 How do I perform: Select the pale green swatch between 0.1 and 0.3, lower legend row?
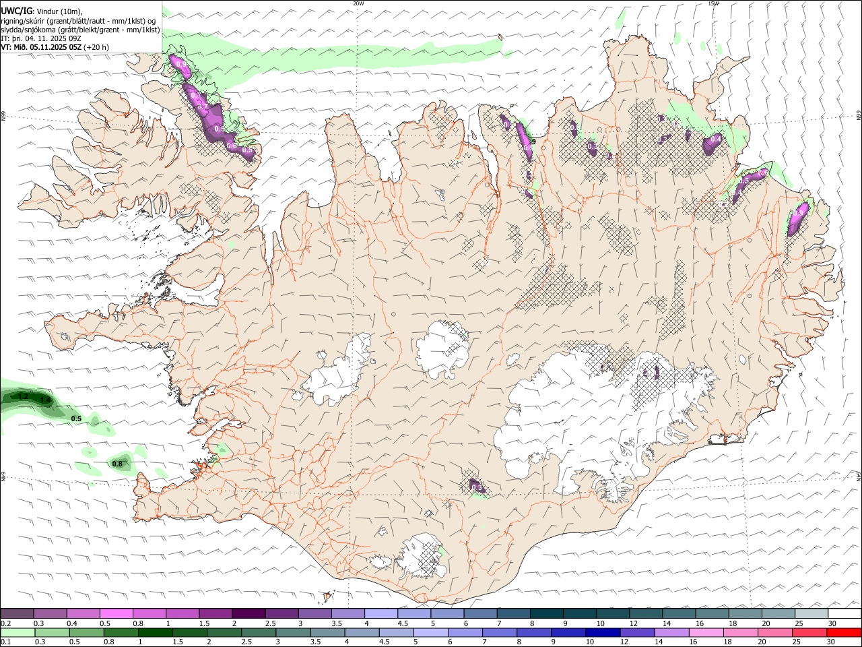click(18, 633)
